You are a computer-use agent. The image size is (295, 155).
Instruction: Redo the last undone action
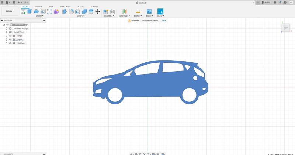[25, 3]
